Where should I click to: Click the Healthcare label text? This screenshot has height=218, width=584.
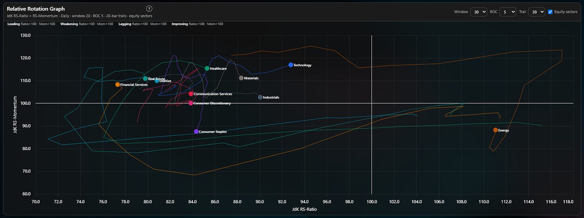tap(218, 69)
